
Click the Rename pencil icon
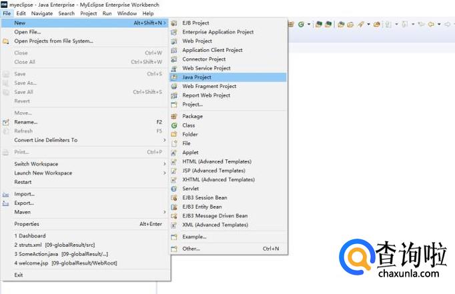(6, 122)
